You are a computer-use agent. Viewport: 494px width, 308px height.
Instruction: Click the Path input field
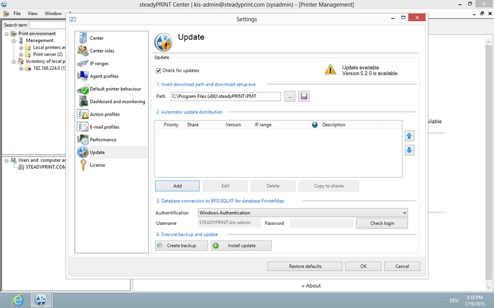pyautogui.click(x=226, y=96)
